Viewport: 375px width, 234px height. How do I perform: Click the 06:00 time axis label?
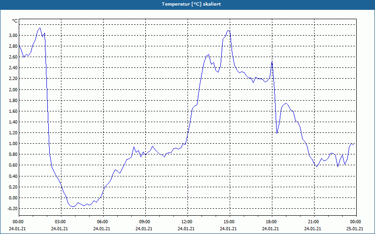102,222
